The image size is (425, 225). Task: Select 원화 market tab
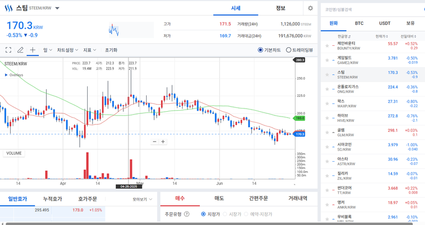click(x=334, y=23)
